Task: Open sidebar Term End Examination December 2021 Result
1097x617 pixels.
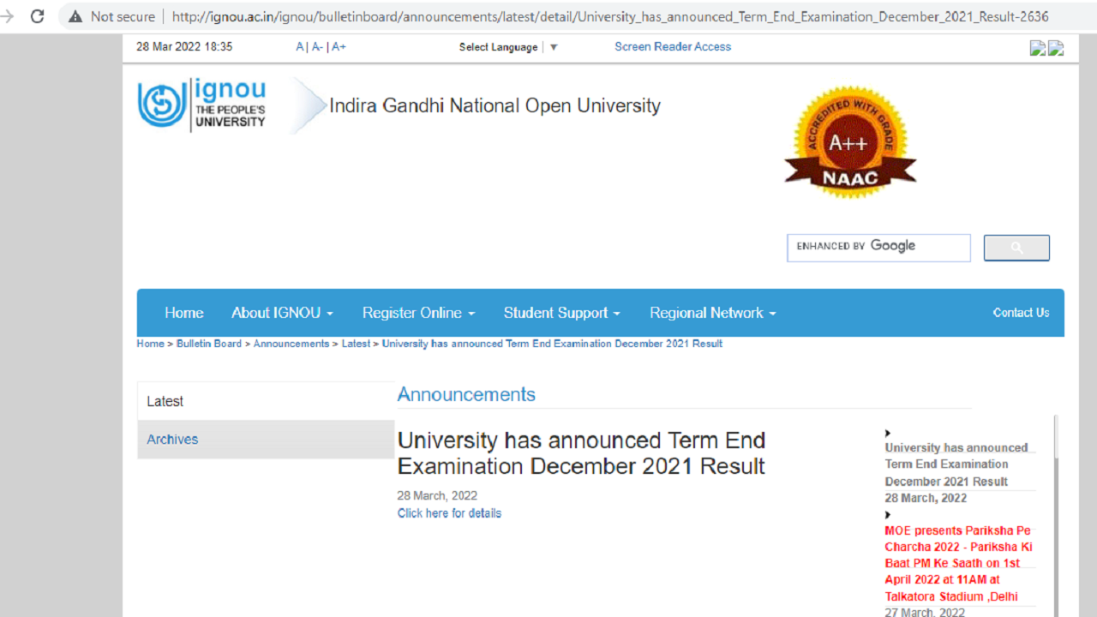Action: coord(956,464)
